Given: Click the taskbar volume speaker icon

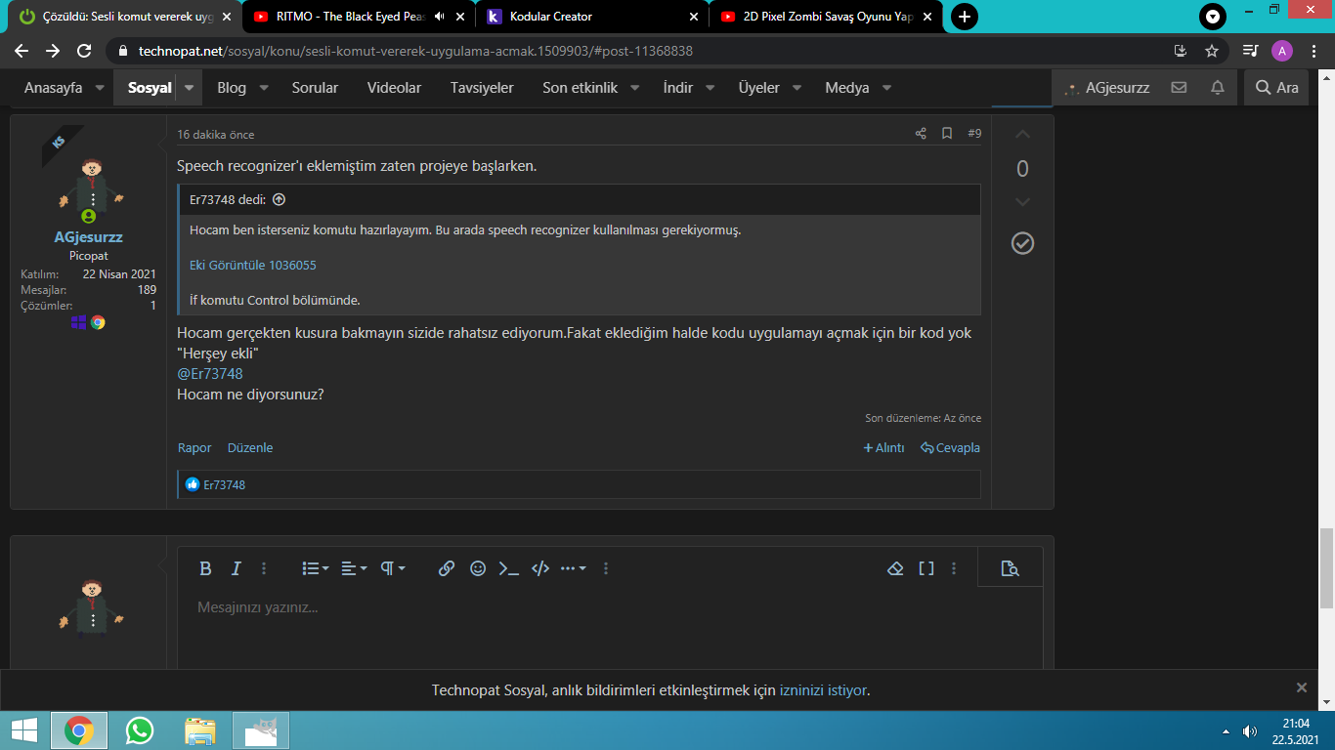Looking at the screenshot, I should click(x=1250, y=731).
